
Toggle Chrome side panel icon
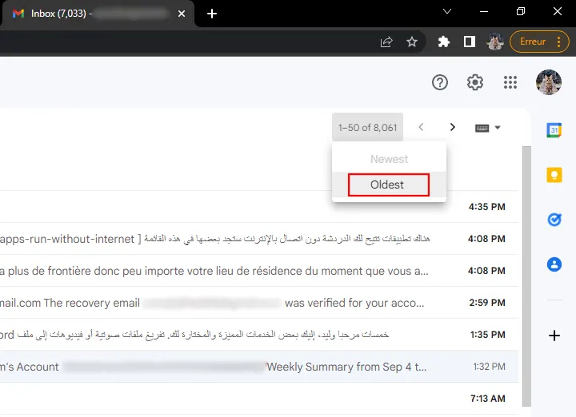tap(470, 42)
